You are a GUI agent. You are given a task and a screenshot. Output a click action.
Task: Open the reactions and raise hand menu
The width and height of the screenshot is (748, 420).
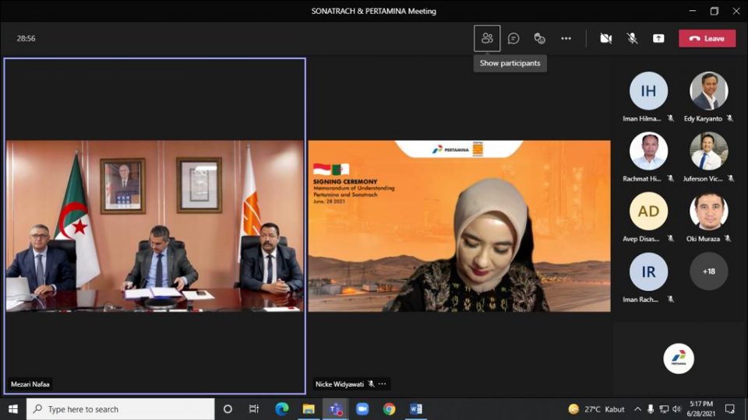pos(539,38)
